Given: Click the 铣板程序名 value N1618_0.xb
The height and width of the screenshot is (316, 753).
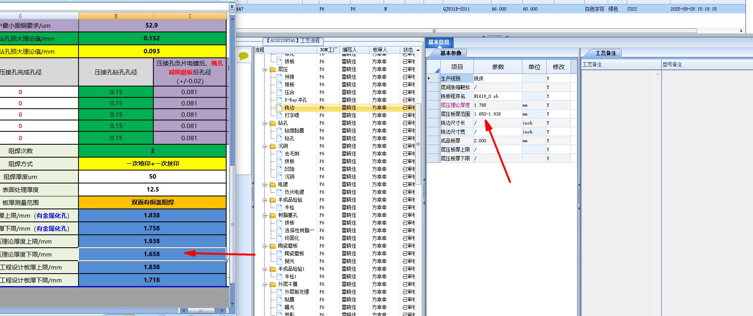Looking at the screenshot, I should pos(498,96).
